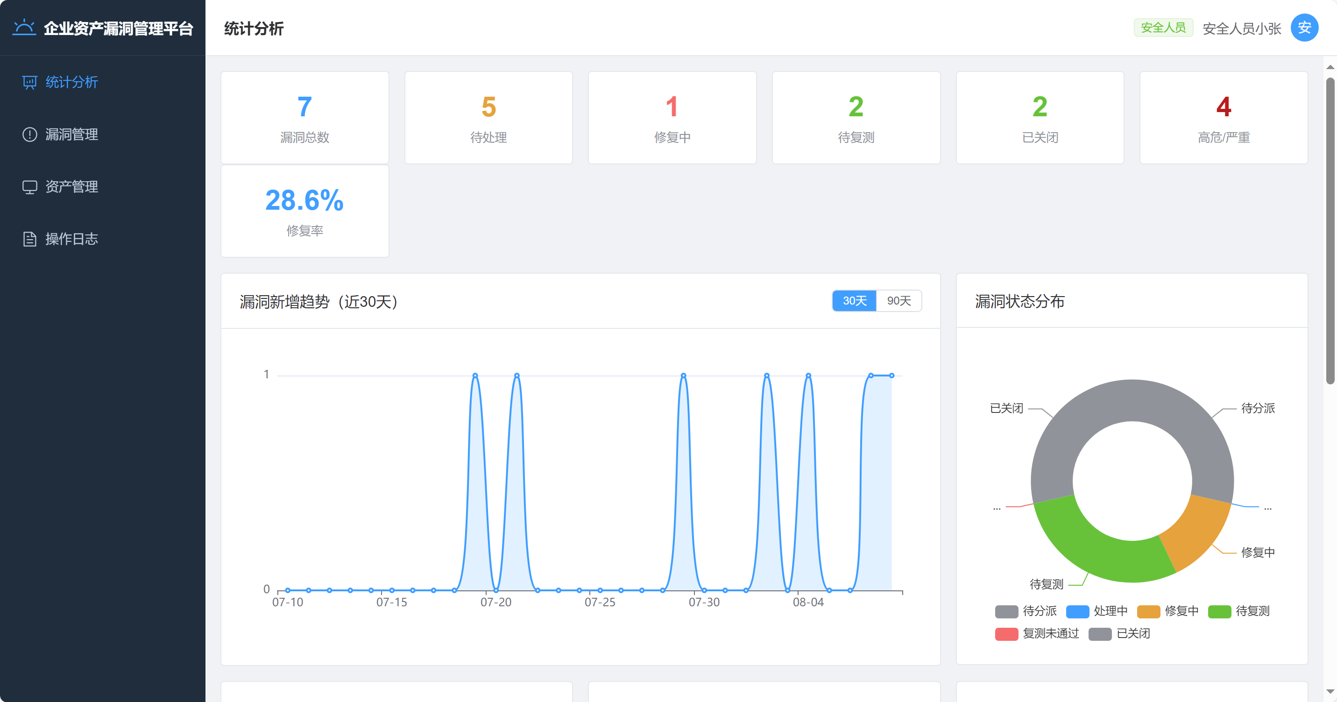Click the 07-20 label on trend axis

pyautogui.click(x=495, y=603)
